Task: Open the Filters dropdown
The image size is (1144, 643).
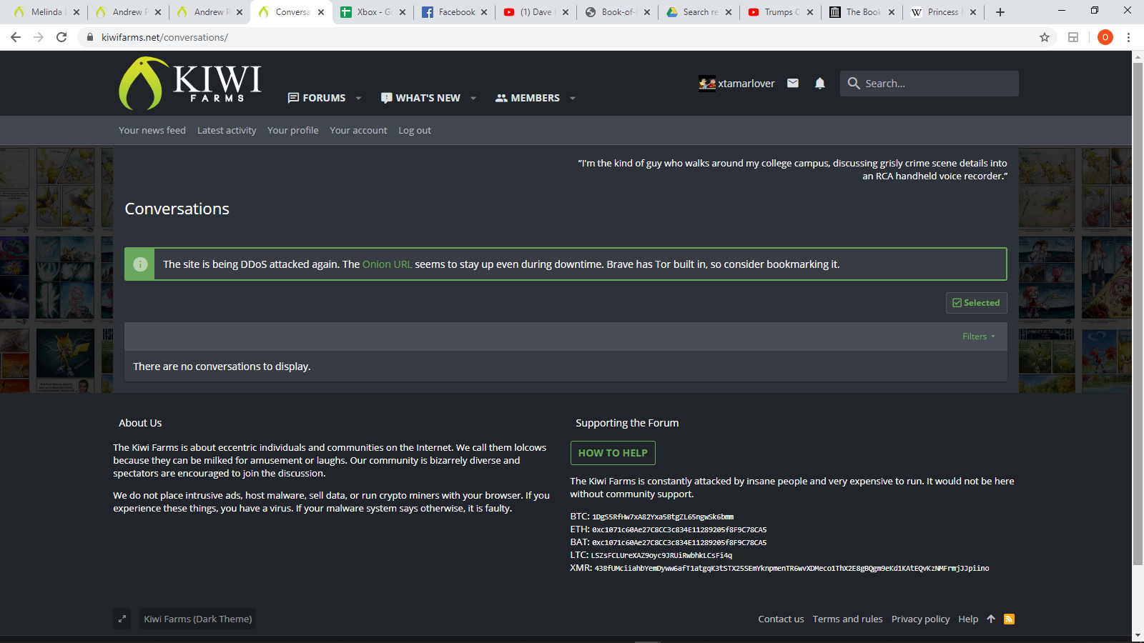Action: coord(979,337)
